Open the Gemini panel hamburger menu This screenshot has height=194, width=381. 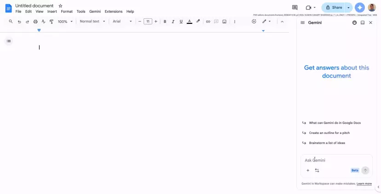(302, 22)
